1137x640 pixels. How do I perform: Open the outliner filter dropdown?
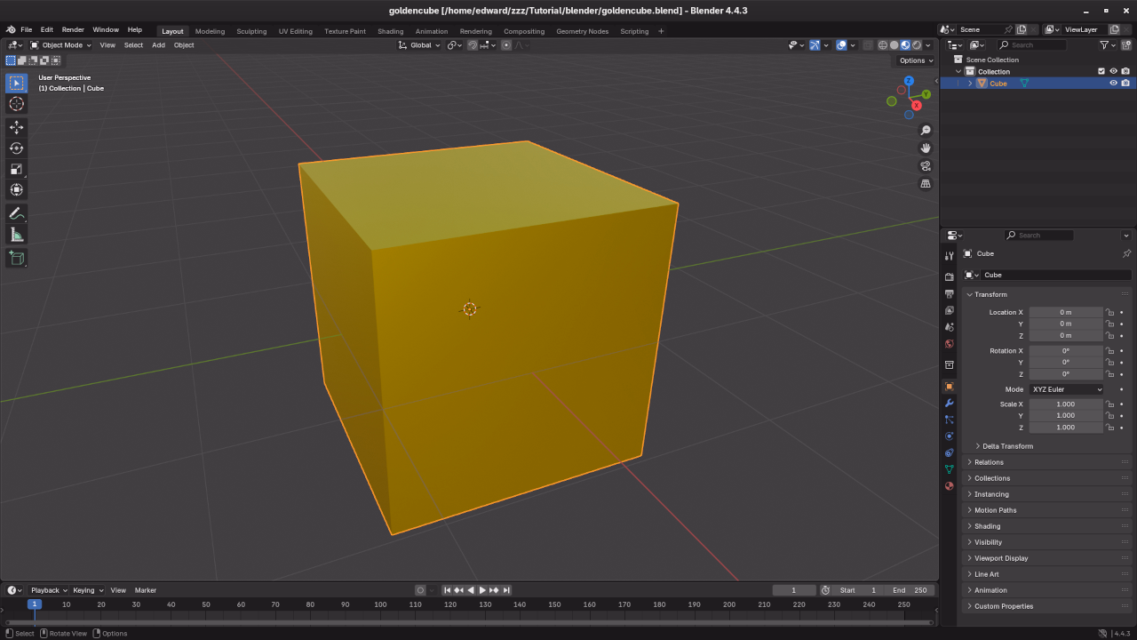click(1107, 45)
